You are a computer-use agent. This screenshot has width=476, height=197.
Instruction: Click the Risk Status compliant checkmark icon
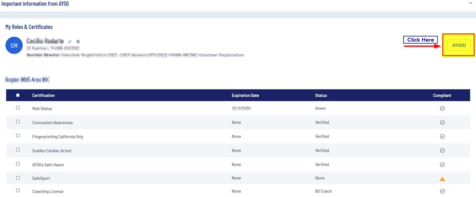click(442, 108)
